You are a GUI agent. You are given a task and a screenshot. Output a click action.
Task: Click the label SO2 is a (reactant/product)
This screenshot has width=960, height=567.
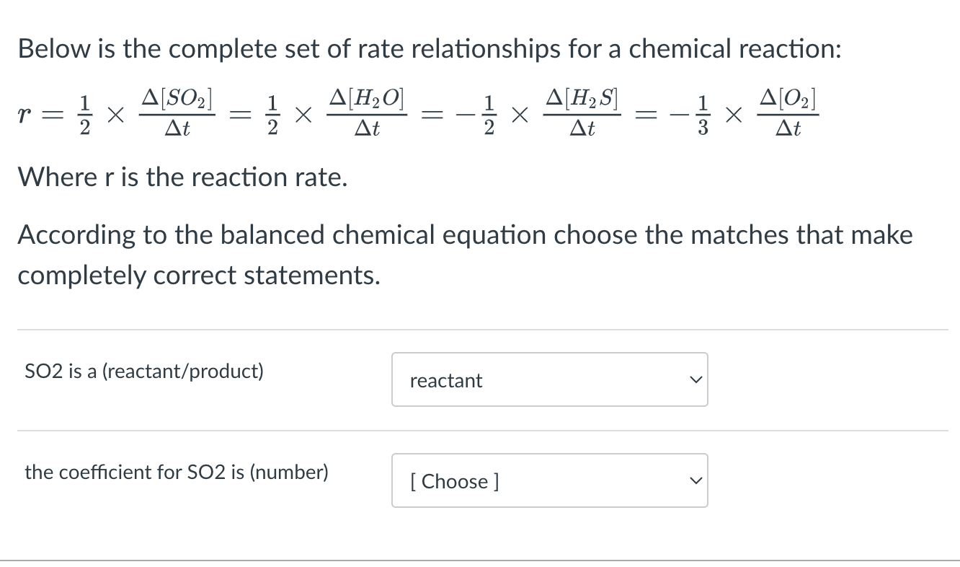(x=144, y=371)
